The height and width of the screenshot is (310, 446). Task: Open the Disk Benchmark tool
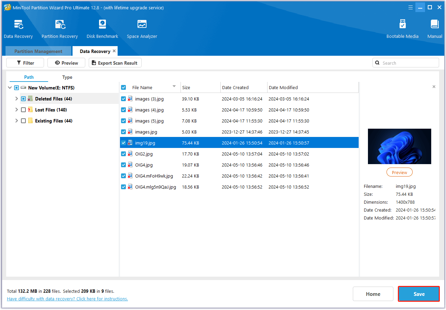pyautogui.click(x=102, y=24)
